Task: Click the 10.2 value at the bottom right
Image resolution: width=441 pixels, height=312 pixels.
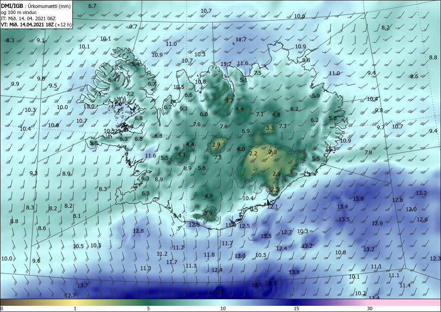Action: pyautogui.click(x=360, y=294)
